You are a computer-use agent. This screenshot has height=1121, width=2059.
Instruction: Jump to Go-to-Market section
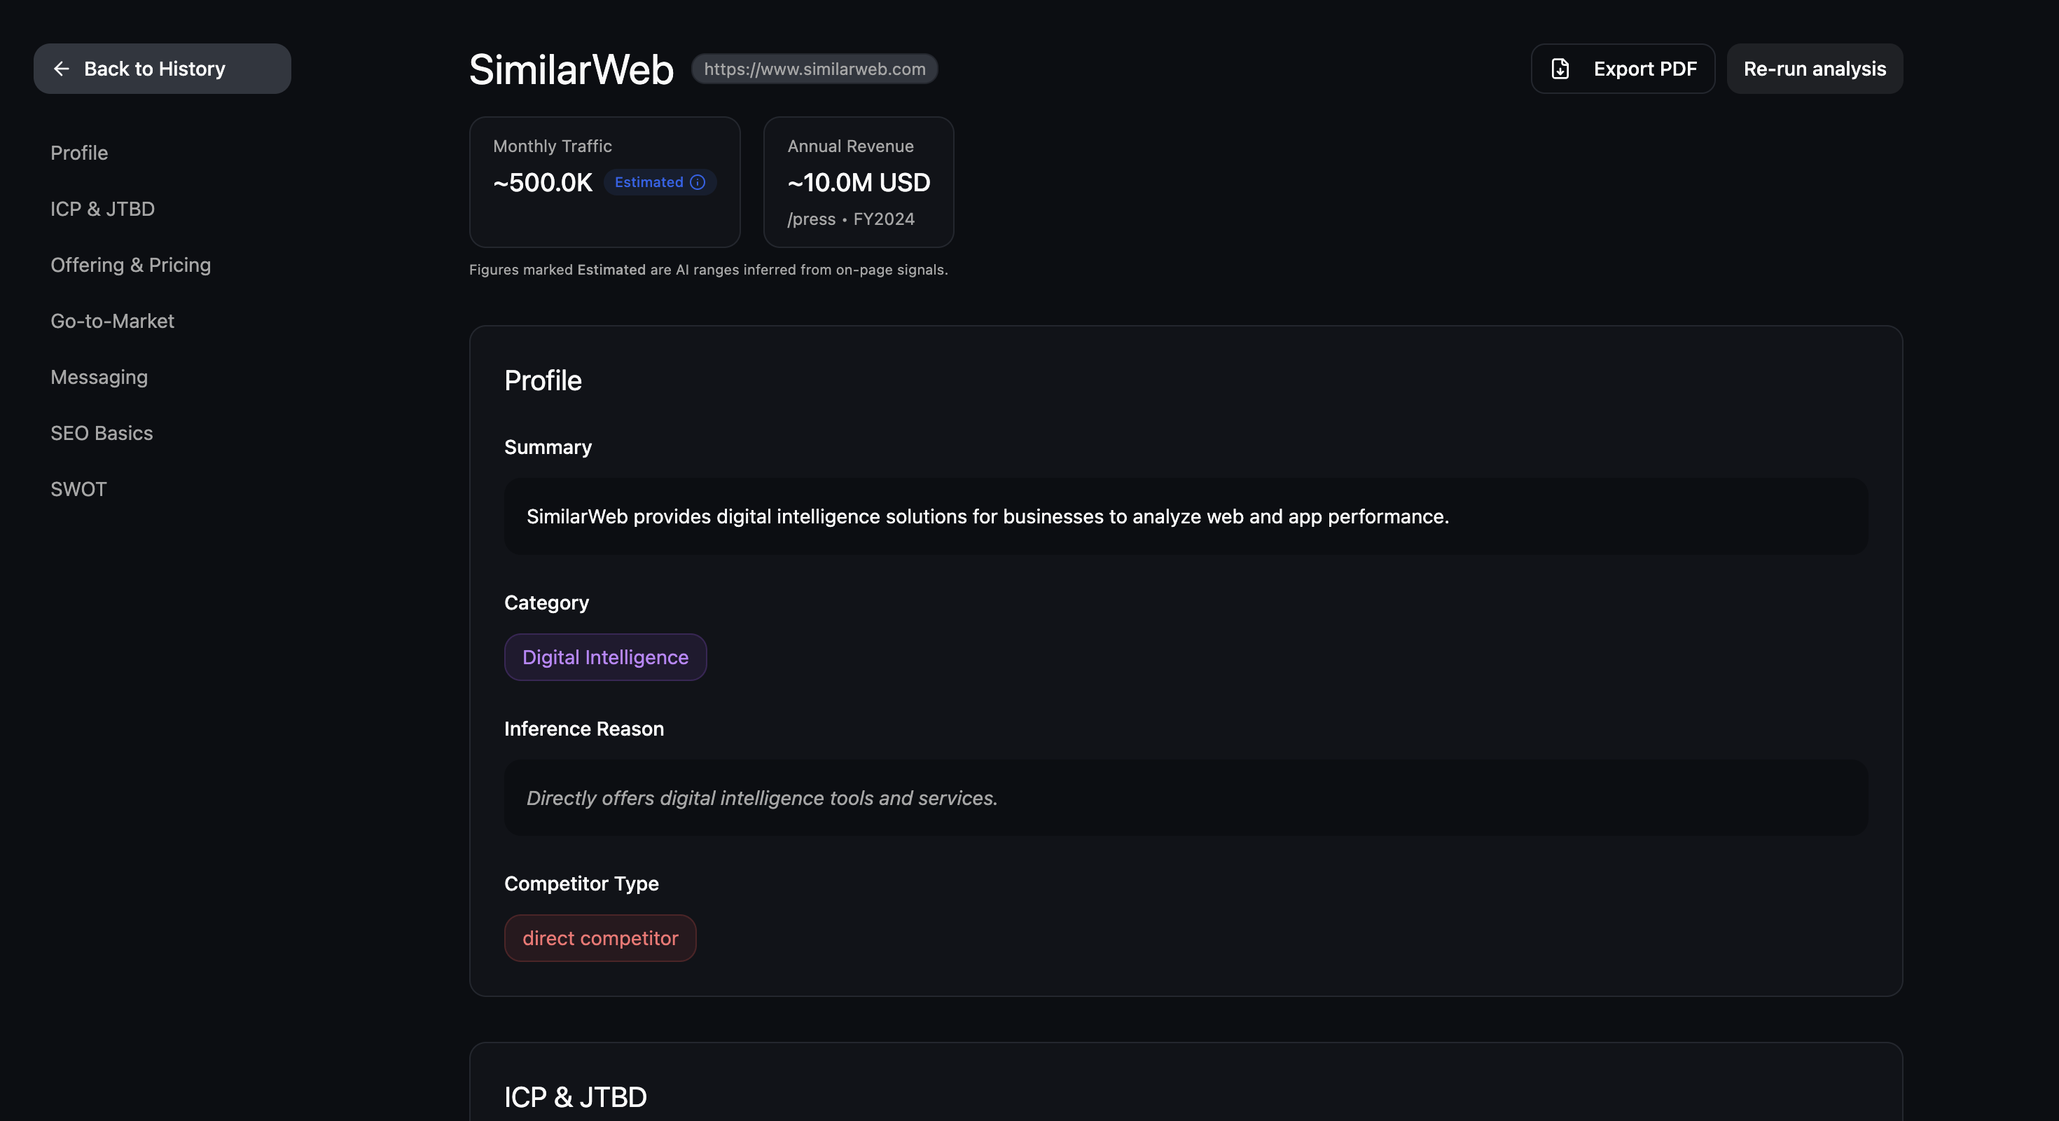coord(112,321)
